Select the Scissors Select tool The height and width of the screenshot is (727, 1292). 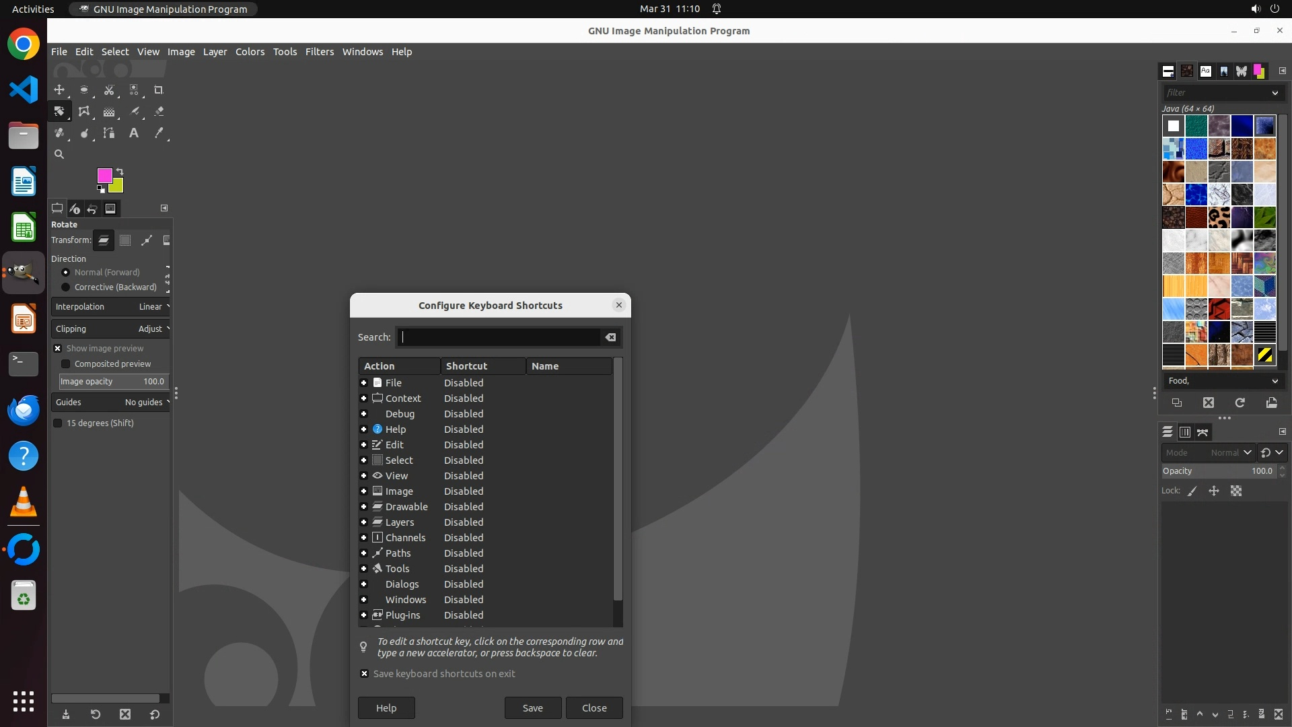(x=109, y=90)
